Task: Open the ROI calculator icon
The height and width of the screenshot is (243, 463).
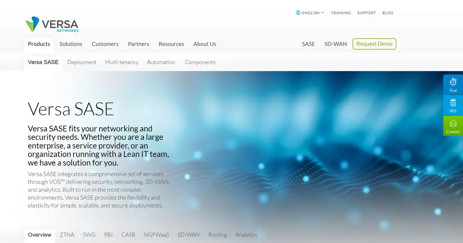Action: pos(453,103)
